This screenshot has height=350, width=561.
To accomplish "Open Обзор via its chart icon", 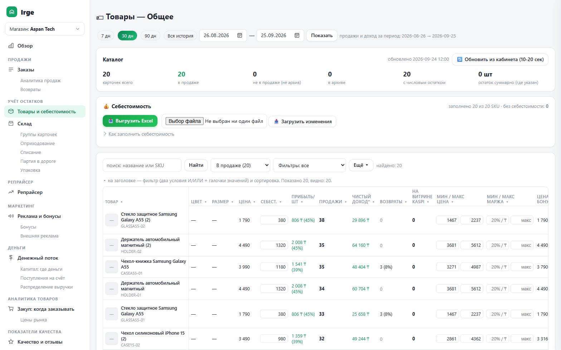I will 11,46.
